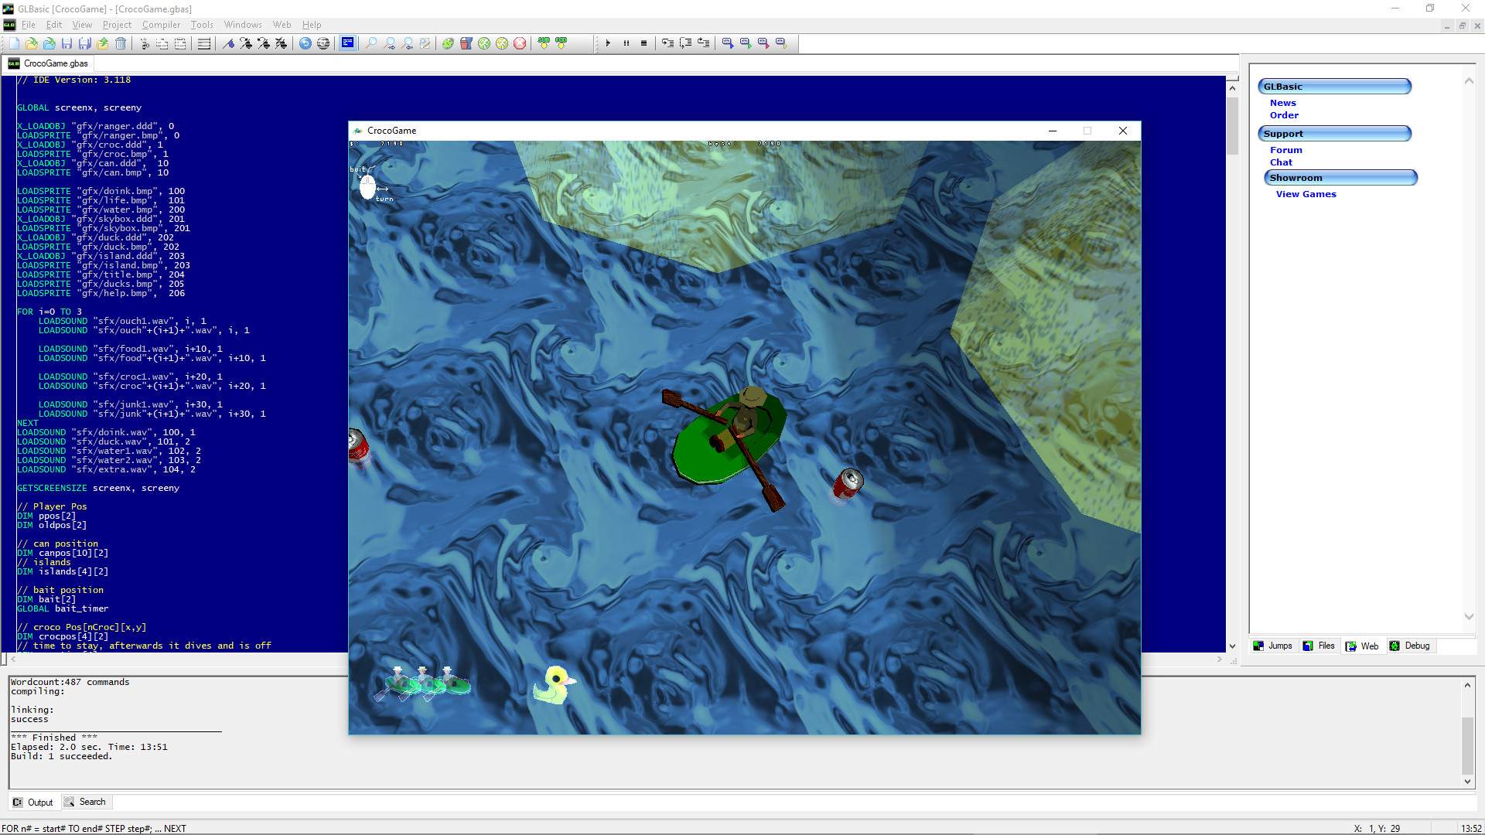
Task: Collapse the GLBasic section header
Action: pos(1334,87)
